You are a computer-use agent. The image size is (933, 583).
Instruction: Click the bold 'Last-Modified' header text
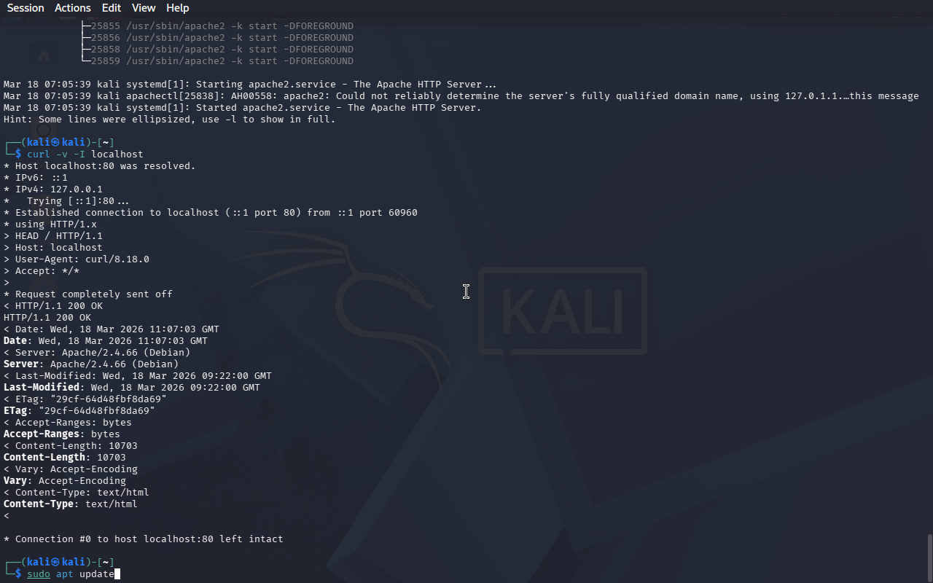[x=42, y=388]
